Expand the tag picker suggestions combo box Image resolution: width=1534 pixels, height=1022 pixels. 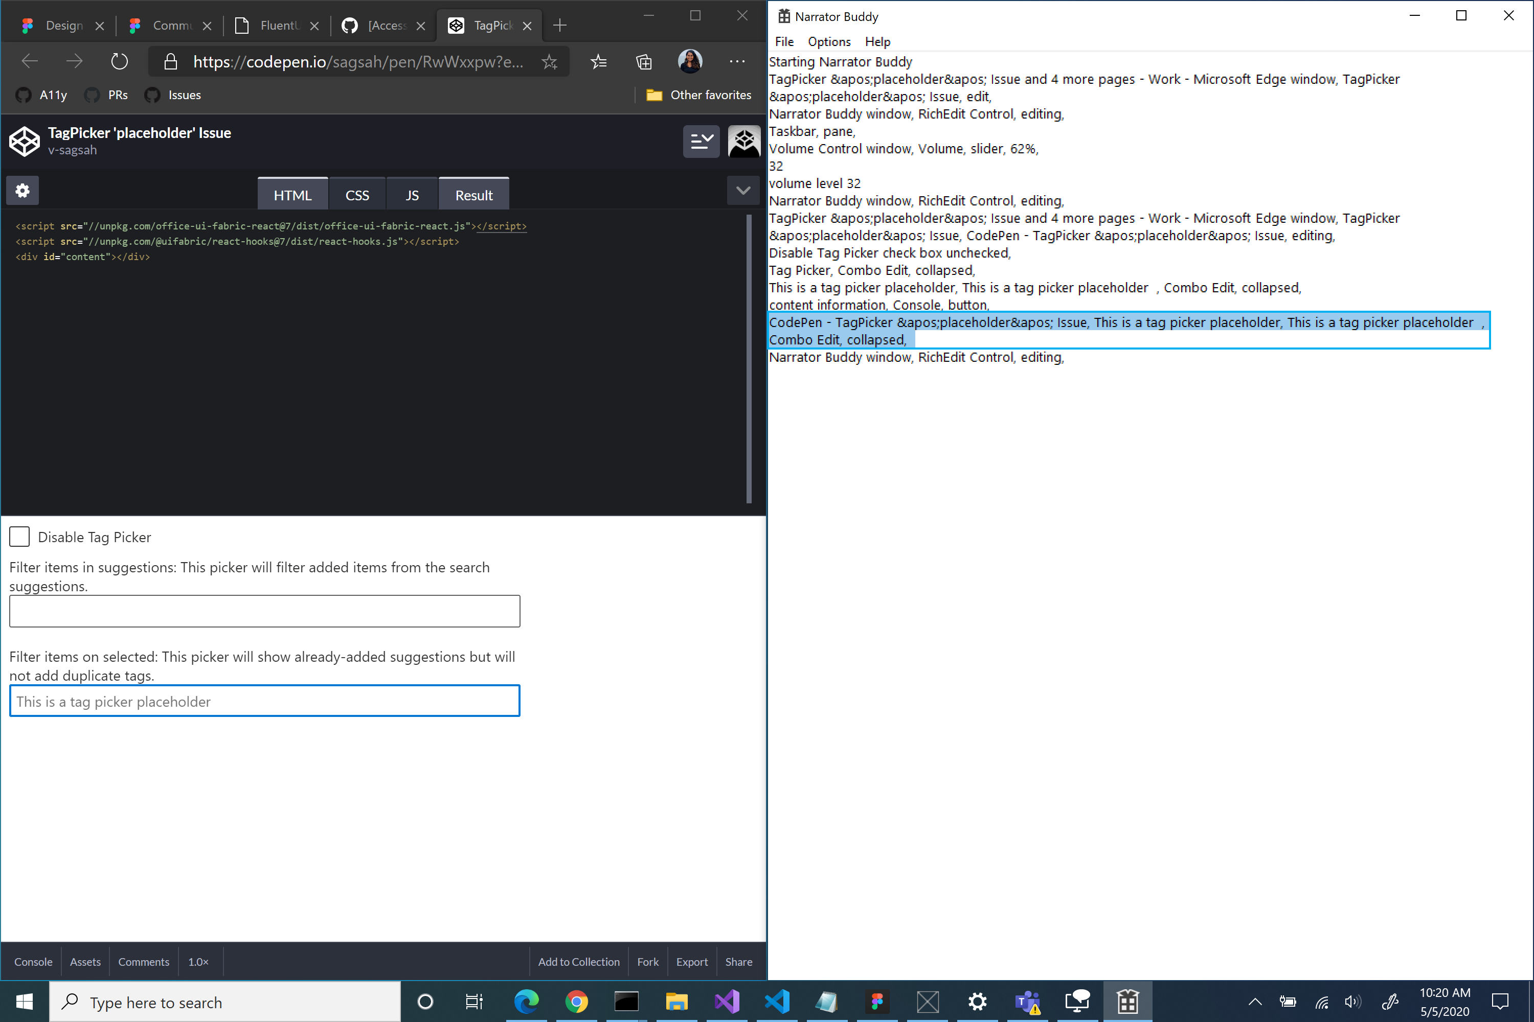(264, 701)
